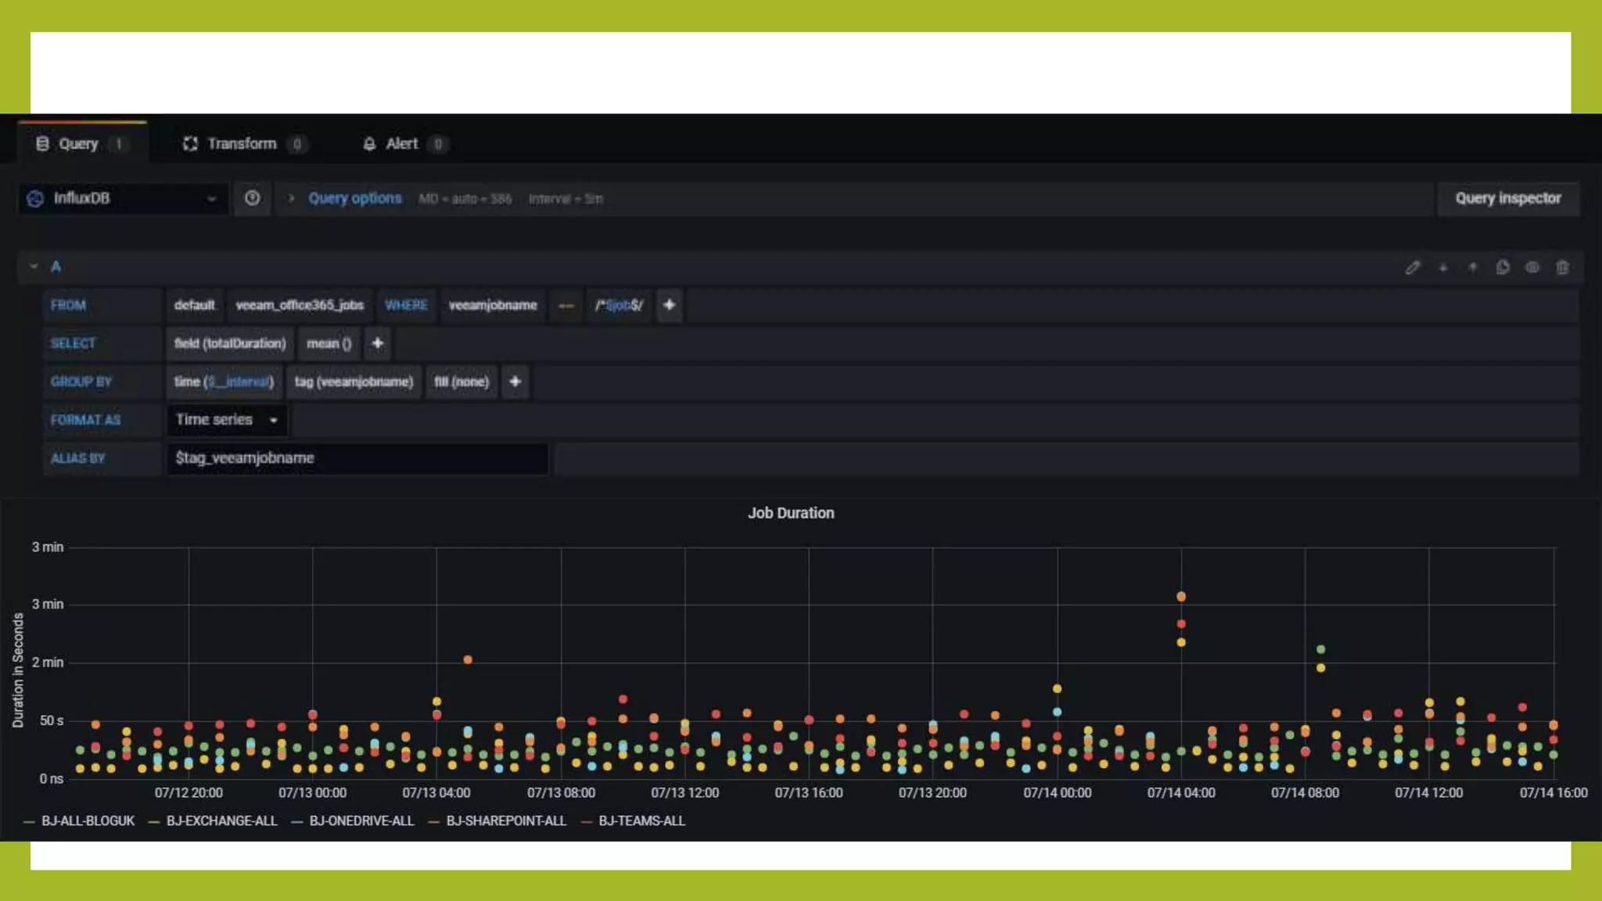Toggle BJ-ONEDRIVE-ALL legend series
Image resolution: width=1602 pixels, height=901 pixels.
click(361, 821)
